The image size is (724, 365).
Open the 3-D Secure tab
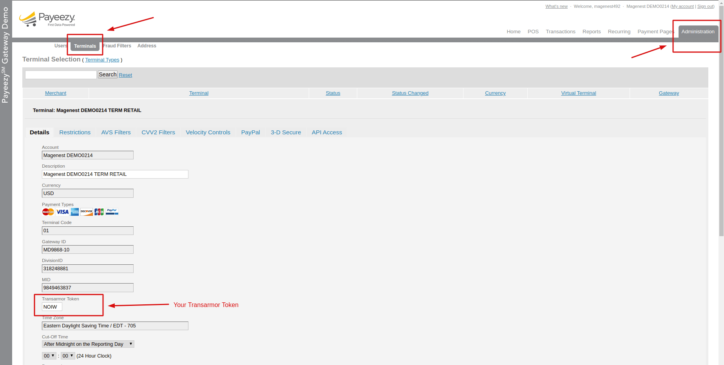point(286,132)
